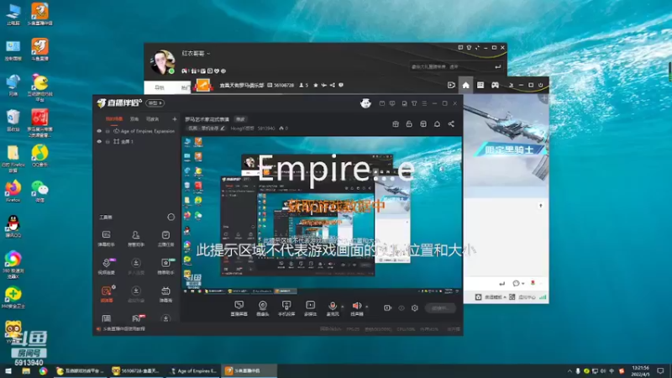Expand the microphone options arrow
Viewport: 672px width, 378px height.
coord(342,307)
